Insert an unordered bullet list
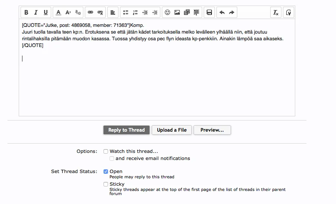The image size is (336, 204). [126, 12]
